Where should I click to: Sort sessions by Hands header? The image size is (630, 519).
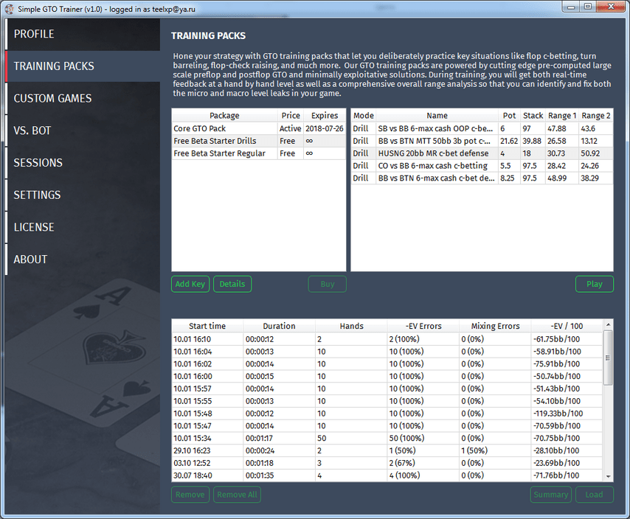pos(351,326)
